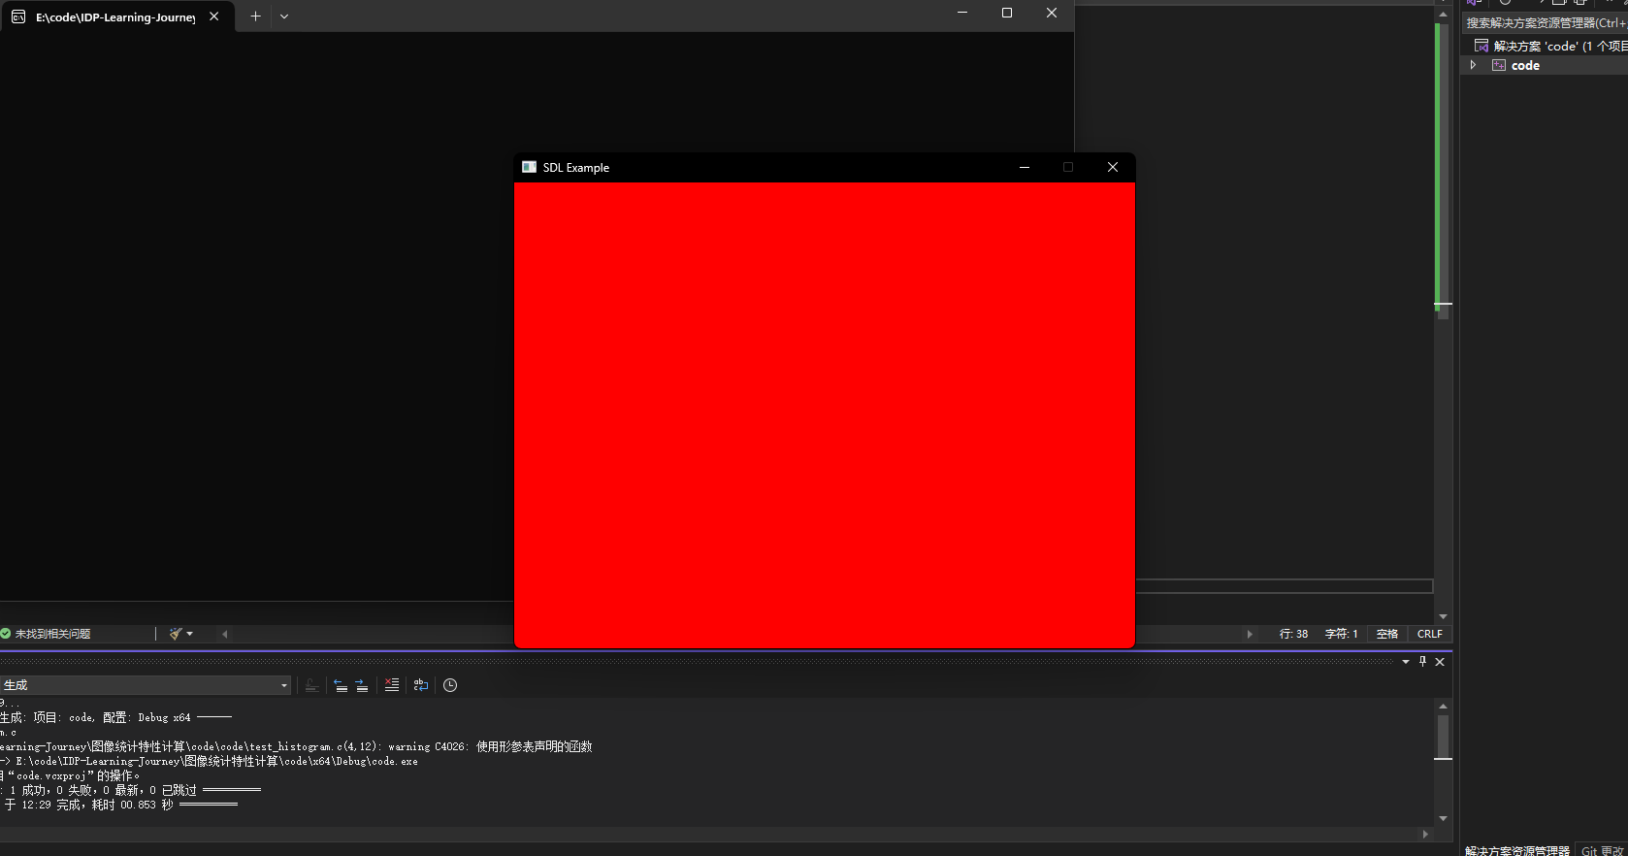Click the go to previous message icon
This screenshot has height=856, width=1628.
pyautogui.click(x=341, y=685)
